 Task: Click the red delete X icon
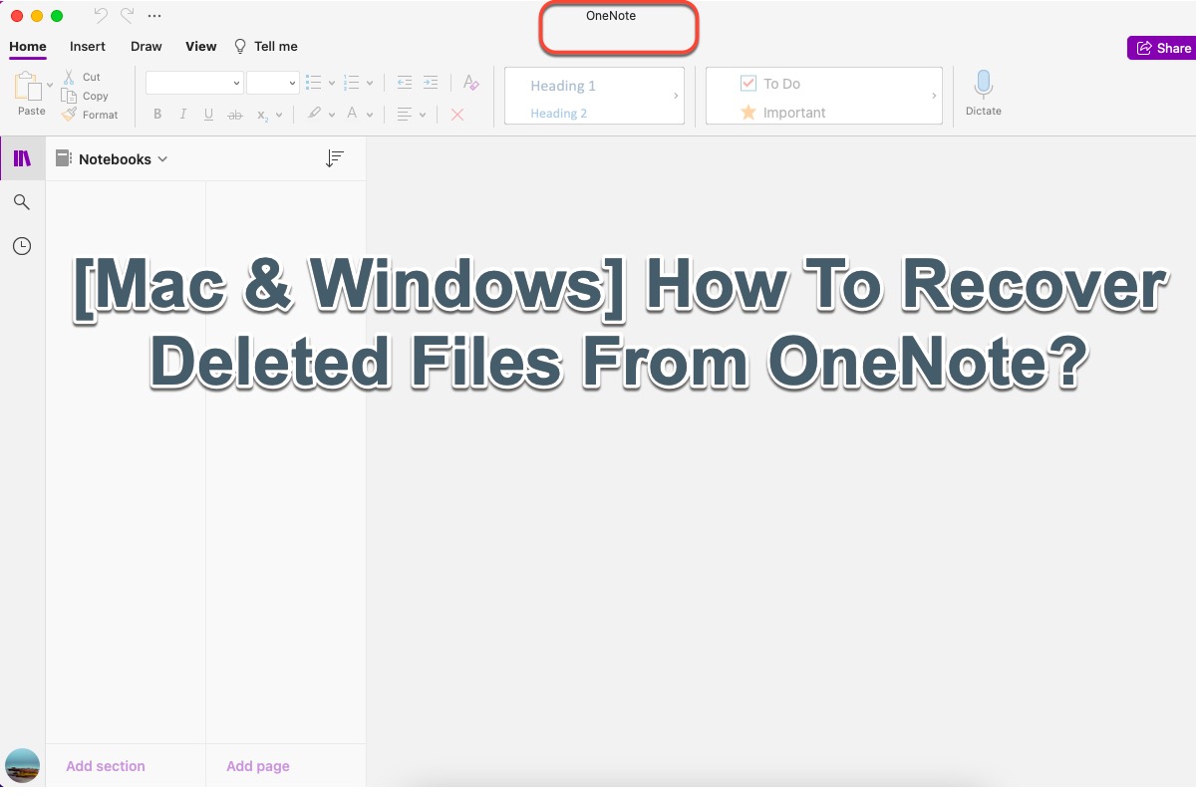point(457,115)
